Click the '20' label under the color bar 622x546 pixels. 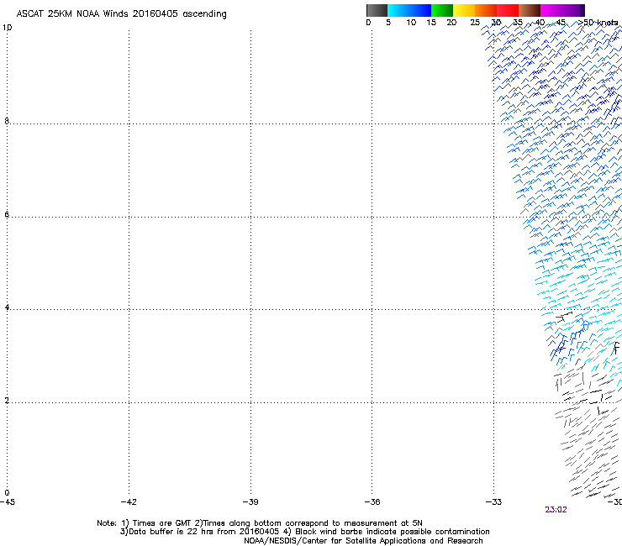click(x=451, y=22)
